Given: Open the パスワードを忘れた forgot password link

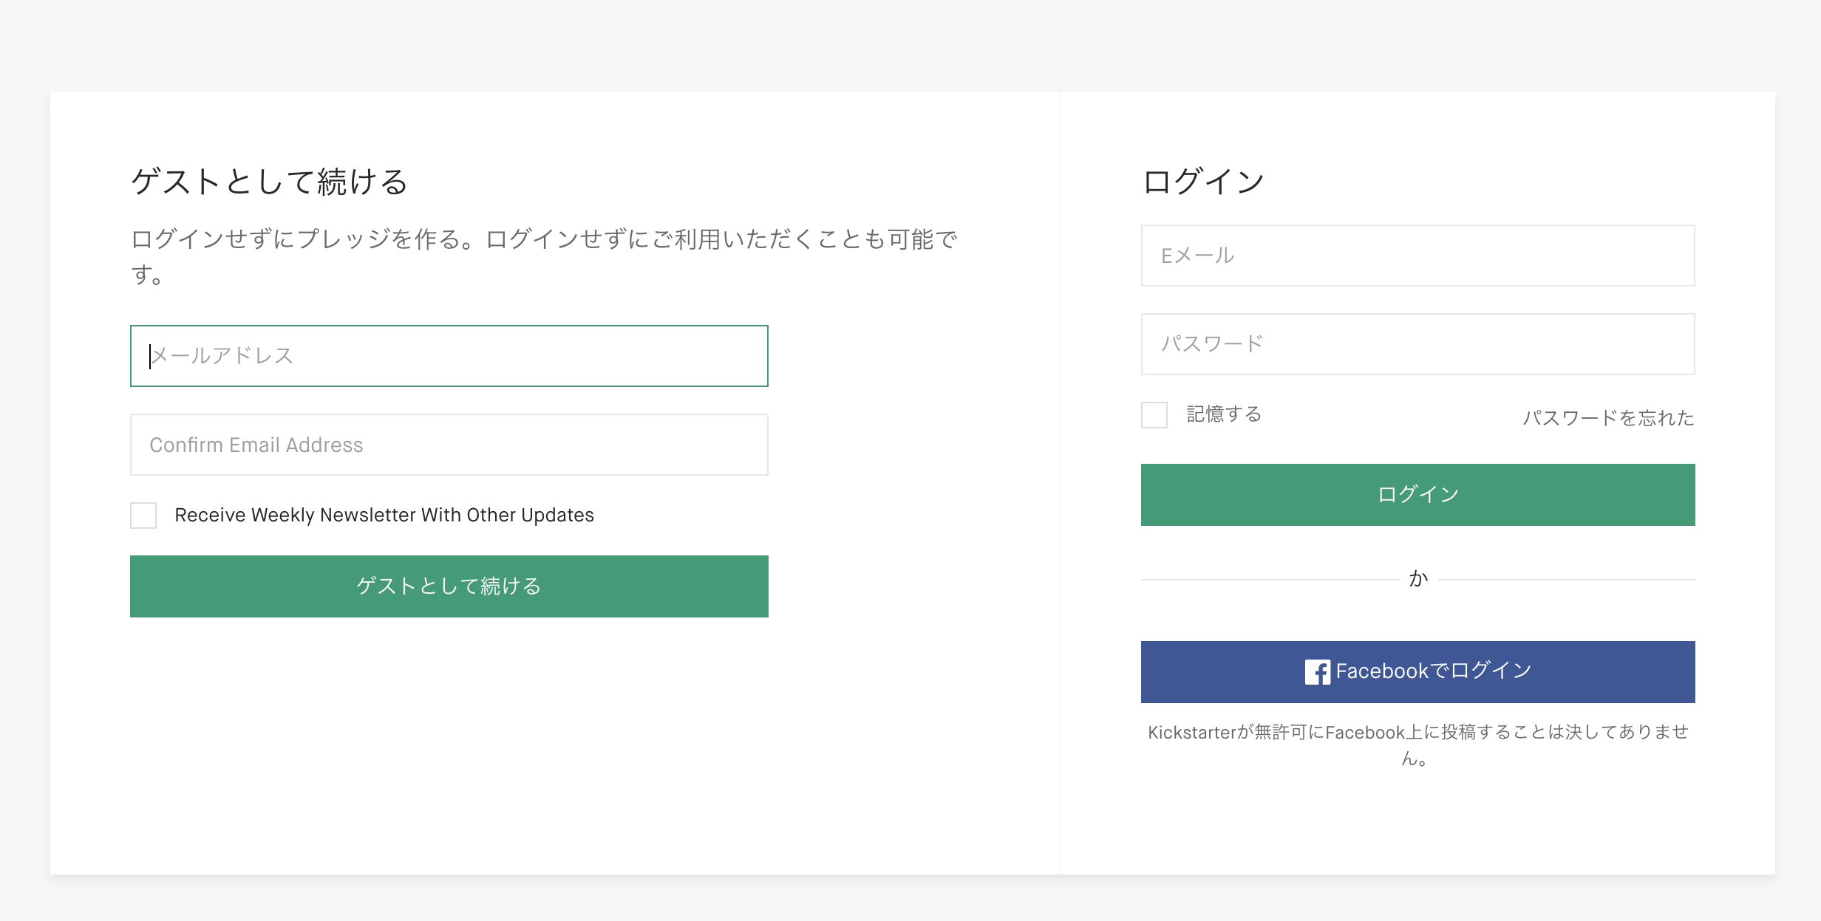Looking at the screenshot, I should tap(1608, 418).
